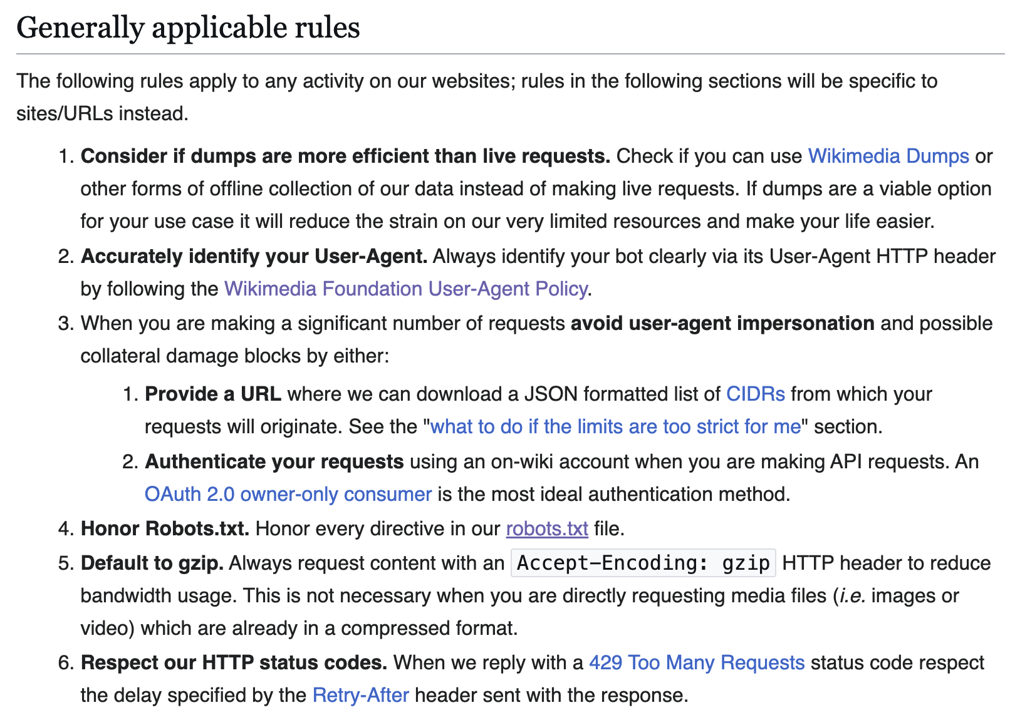Click bold text "Provide a URL"
The height and width of the screenshot is (715, 1010).
213,394
